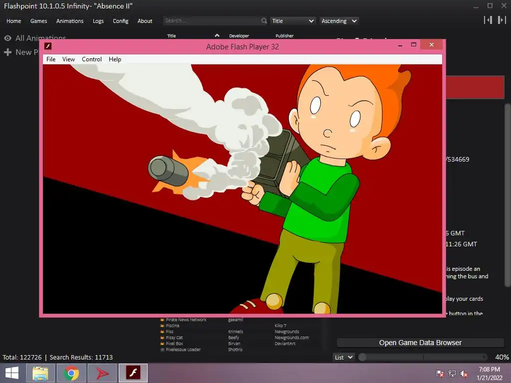The width and height of the screenshot is (511, 383).
Task: Click the zoom scale slider handle
Action: [x=362, y=357]
